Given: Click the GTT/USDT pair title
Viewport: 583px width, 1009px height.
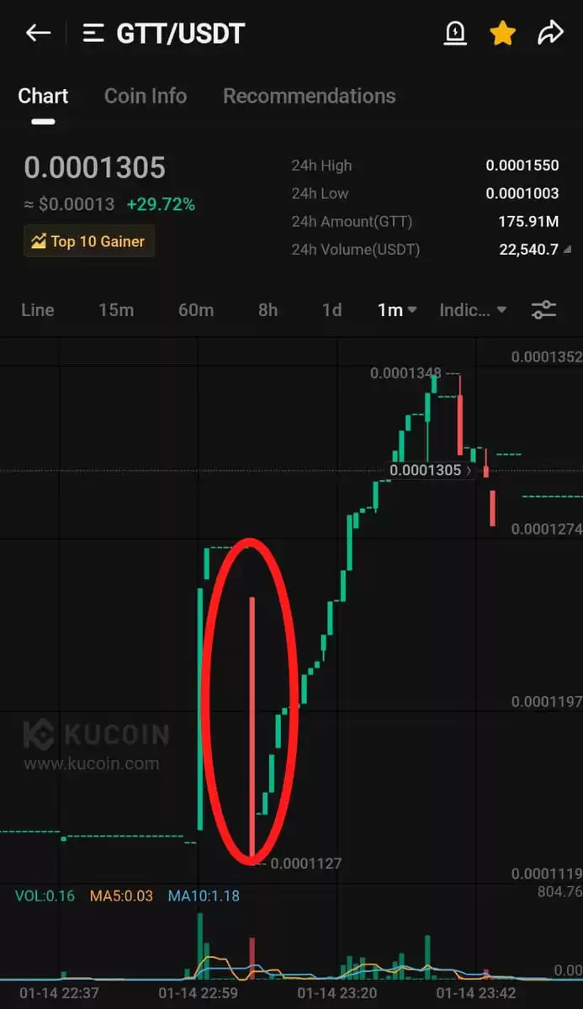Looking at the screenshot, I should 180,33.
